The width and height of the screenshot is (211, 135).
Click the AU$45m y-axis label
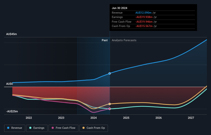12,34
